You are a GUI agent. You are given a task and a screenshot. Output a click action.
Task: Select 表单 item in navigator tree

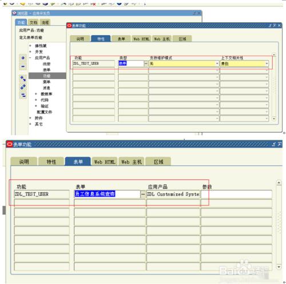point(46,70)
